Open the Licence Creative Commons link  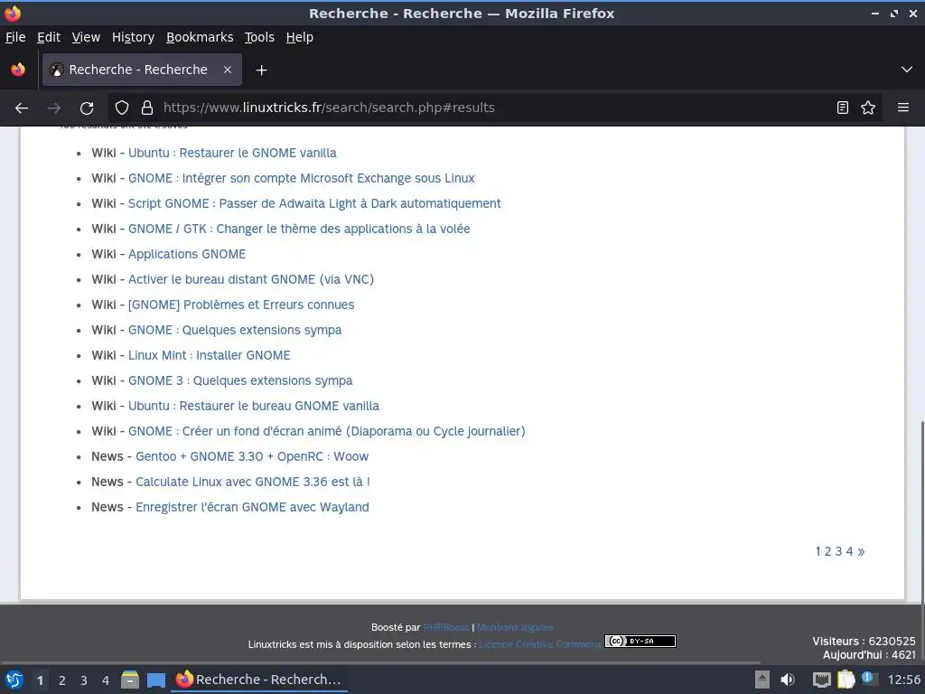coord(540,644)
